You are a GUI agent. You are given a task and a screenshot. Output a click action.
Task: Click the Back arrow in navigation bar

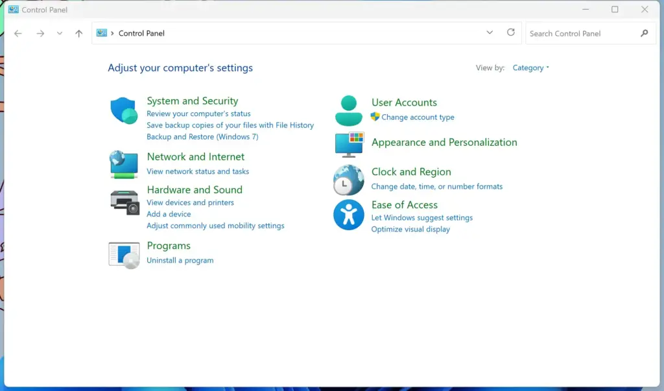click(18, 34)
